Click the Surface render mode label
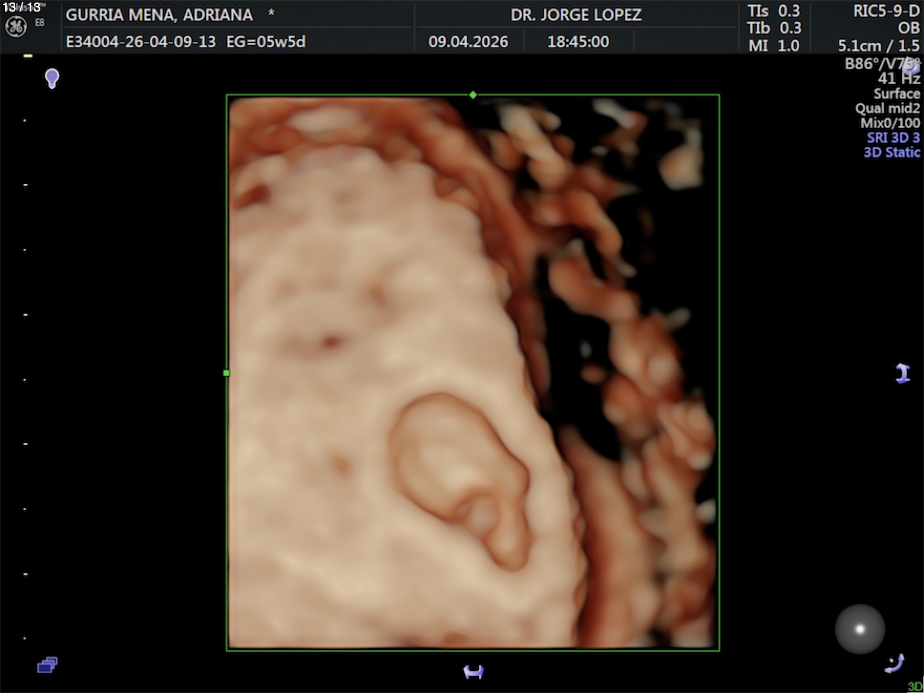924x693 pixels. [x=896, y=94]
